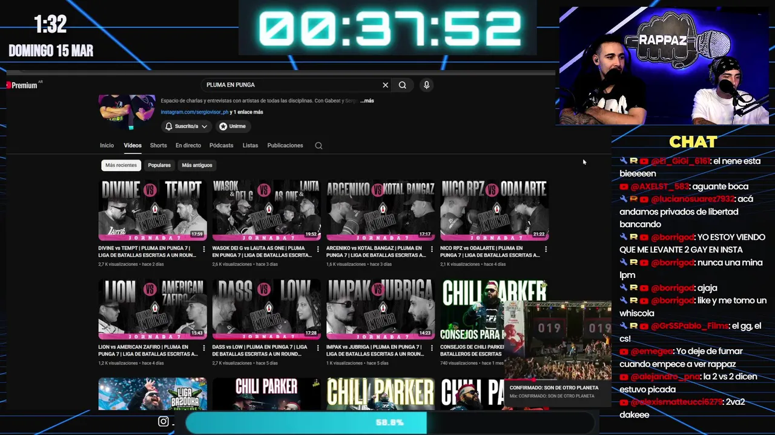The width and height of the screenshot is (775, 435).
Task: Select the Populares filter chip
Action: pos(159,165)
